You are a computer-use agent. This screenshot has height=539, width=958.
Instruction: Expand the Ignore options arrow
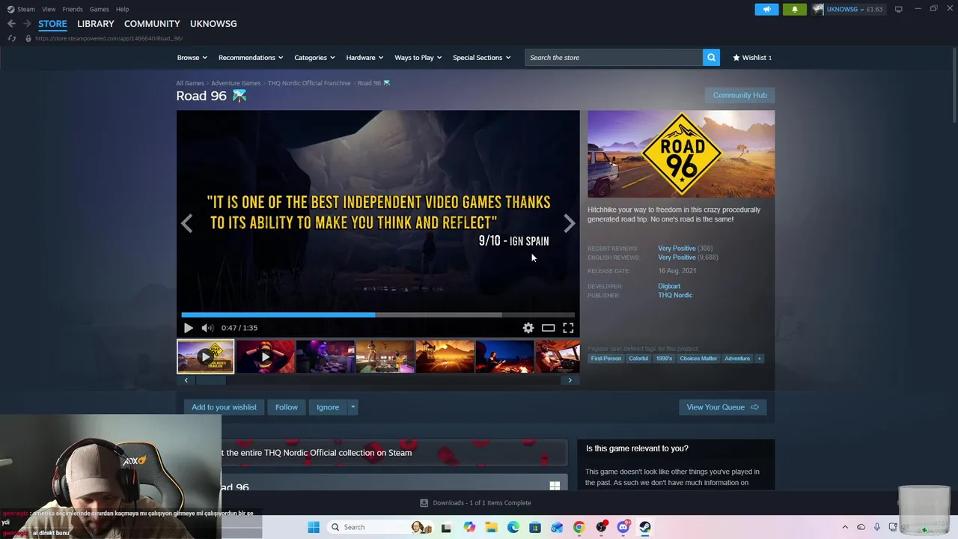click(353, 407)
